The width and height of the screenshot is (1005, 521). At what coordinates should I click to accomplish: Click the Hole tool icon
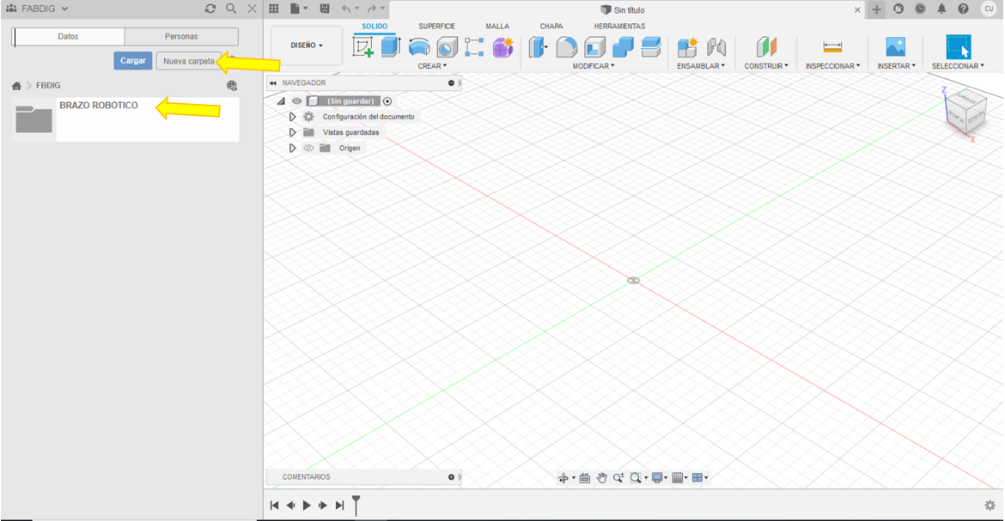447,47
